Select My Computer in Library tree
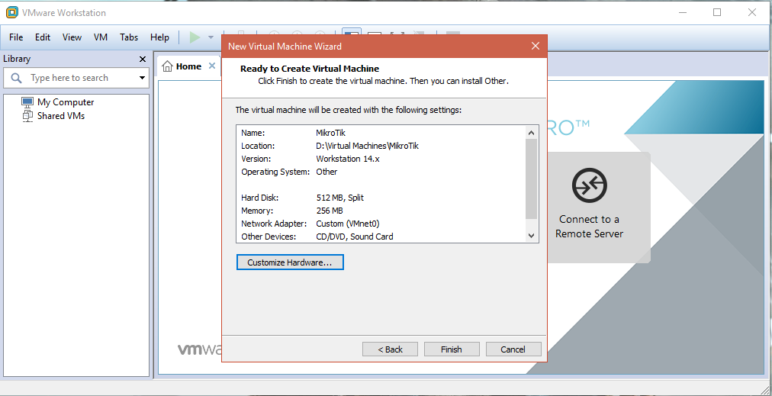This screenshot has width=772, height=396. (x=66, y=102)
